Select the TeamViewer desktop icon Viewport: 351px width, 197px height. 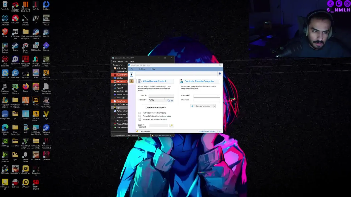coord(15,60)
